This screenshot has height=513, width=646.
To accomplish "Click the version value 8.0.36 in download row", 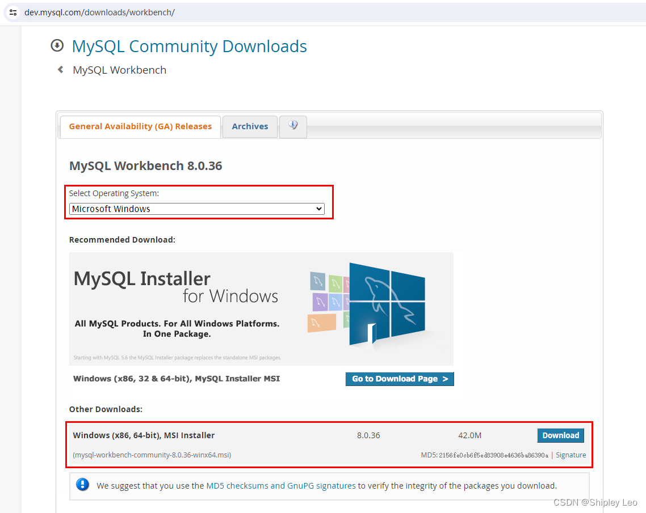I will point(368,435).
